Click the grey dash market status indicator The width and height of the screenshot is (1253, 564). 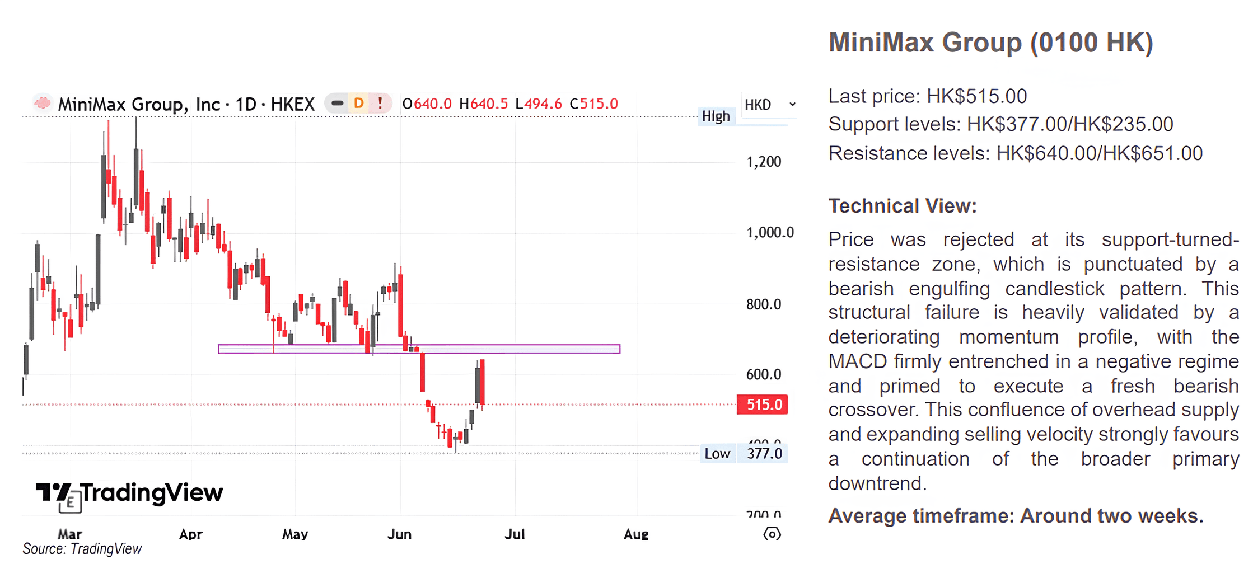tap(337, 103)
